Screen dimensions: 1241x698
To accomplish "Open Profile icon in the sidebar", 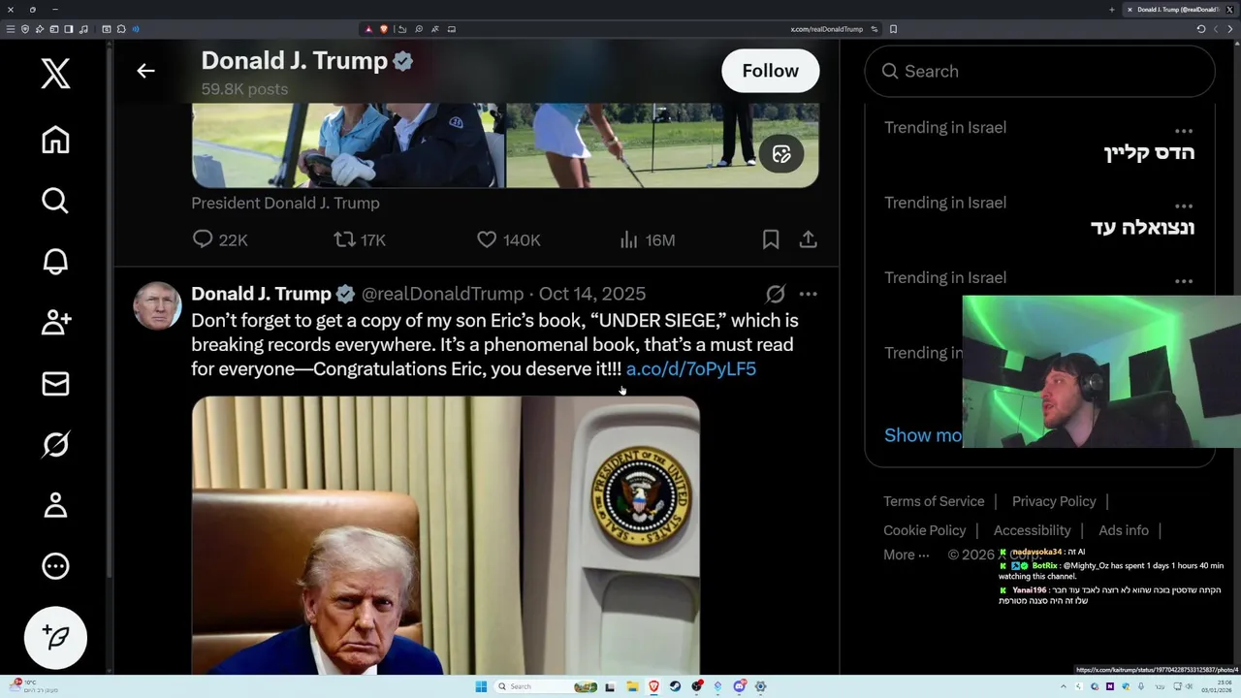I will pos(55,505).
